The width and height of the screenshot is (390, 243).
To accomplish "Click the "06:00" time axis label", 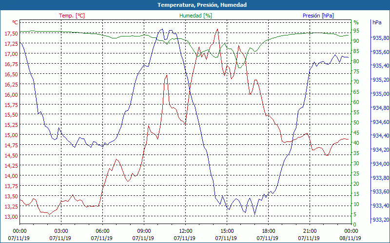I will point(102,231).
